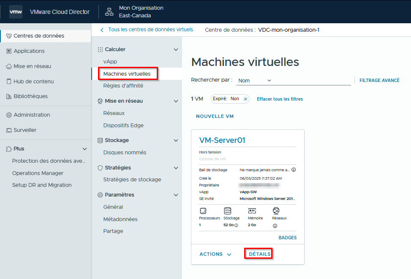Select vApp in Calculer menu
The image size is (411, 279).
pos(110,62)
